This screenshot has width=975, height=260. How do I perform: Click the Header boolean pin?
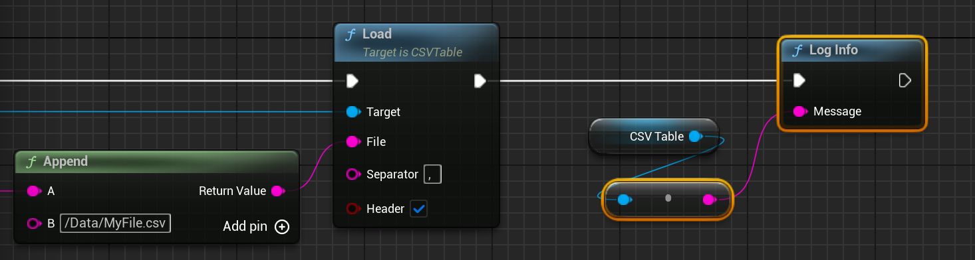[x=353, y=208]
